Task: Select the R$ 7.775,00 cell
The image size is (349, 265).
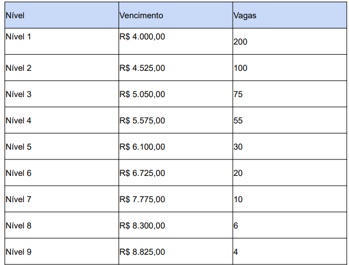Action: pyautogui.click(x=143, y=199)
